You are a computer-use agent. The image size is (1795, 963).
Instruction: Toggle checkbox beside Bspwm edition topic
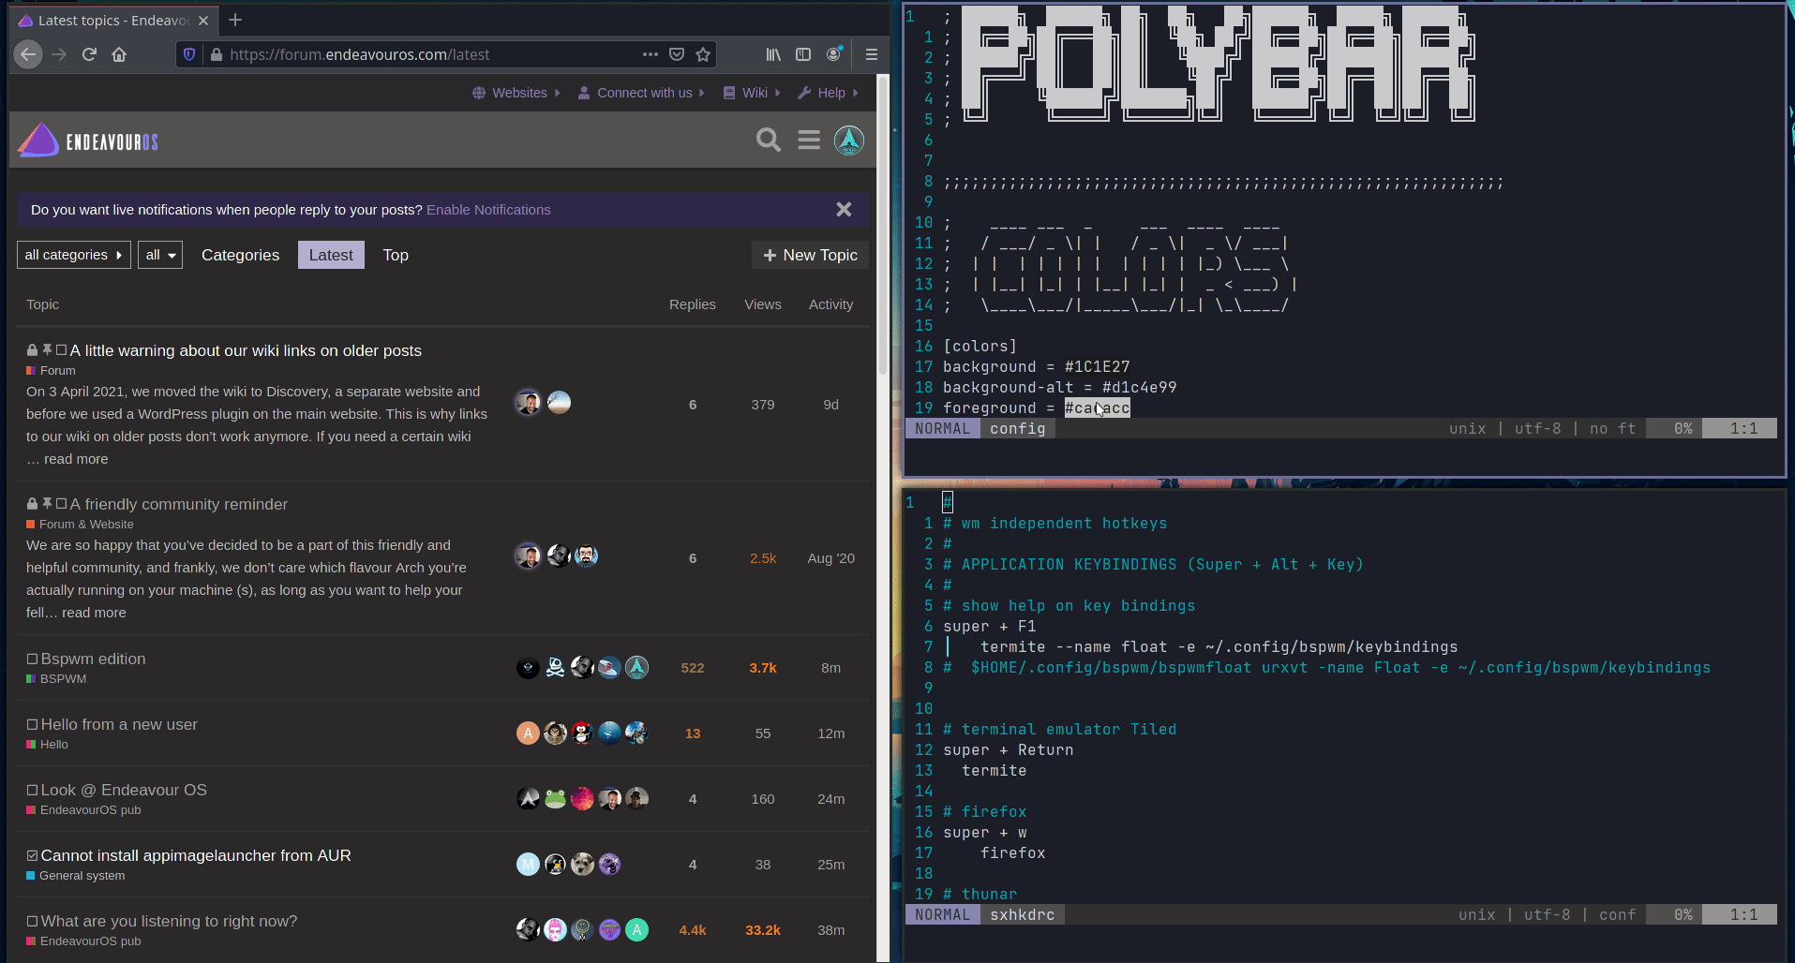[32, 659]
